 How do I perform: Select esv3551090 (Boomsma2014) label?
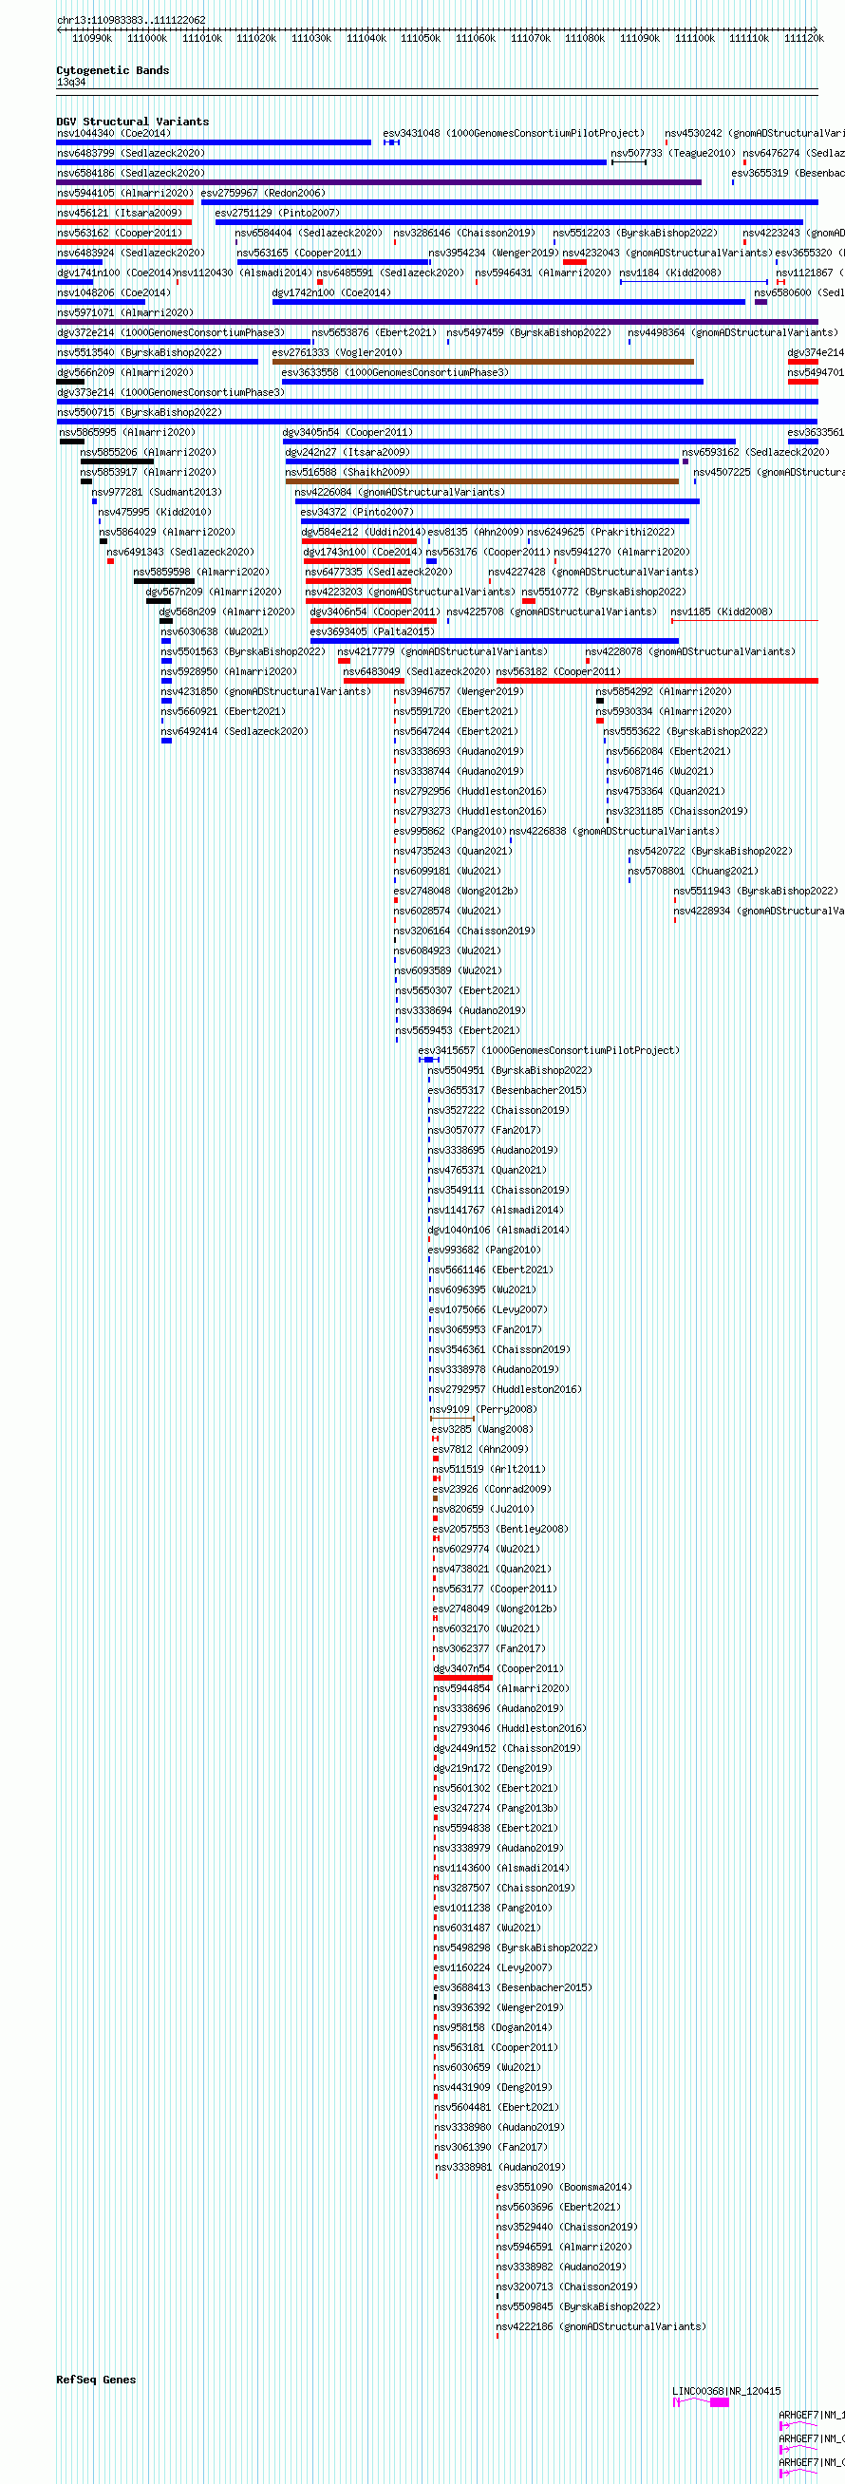564,2187
